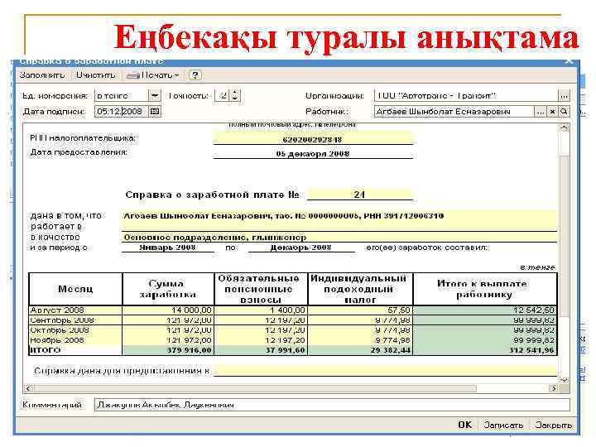Click the Организация field ТОО Автотранс
Viewport: 596px width, 447px height.
(x=466, y=96)
